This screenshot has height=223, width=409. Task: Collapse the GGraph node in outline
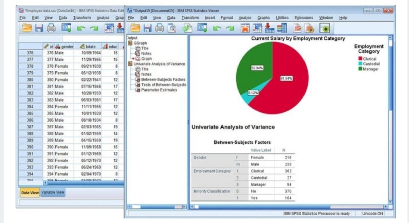(130, 43)
